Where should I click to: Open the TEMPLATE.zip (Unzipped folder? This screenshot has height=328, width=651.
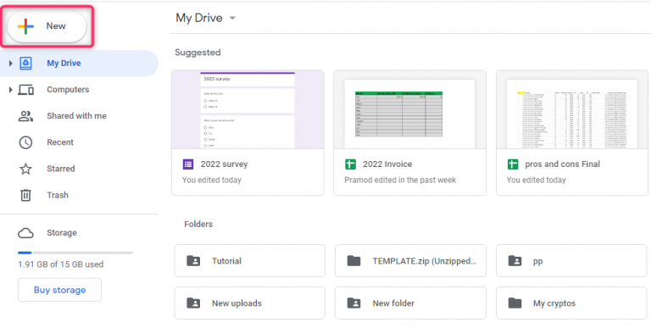click(410, 261)
